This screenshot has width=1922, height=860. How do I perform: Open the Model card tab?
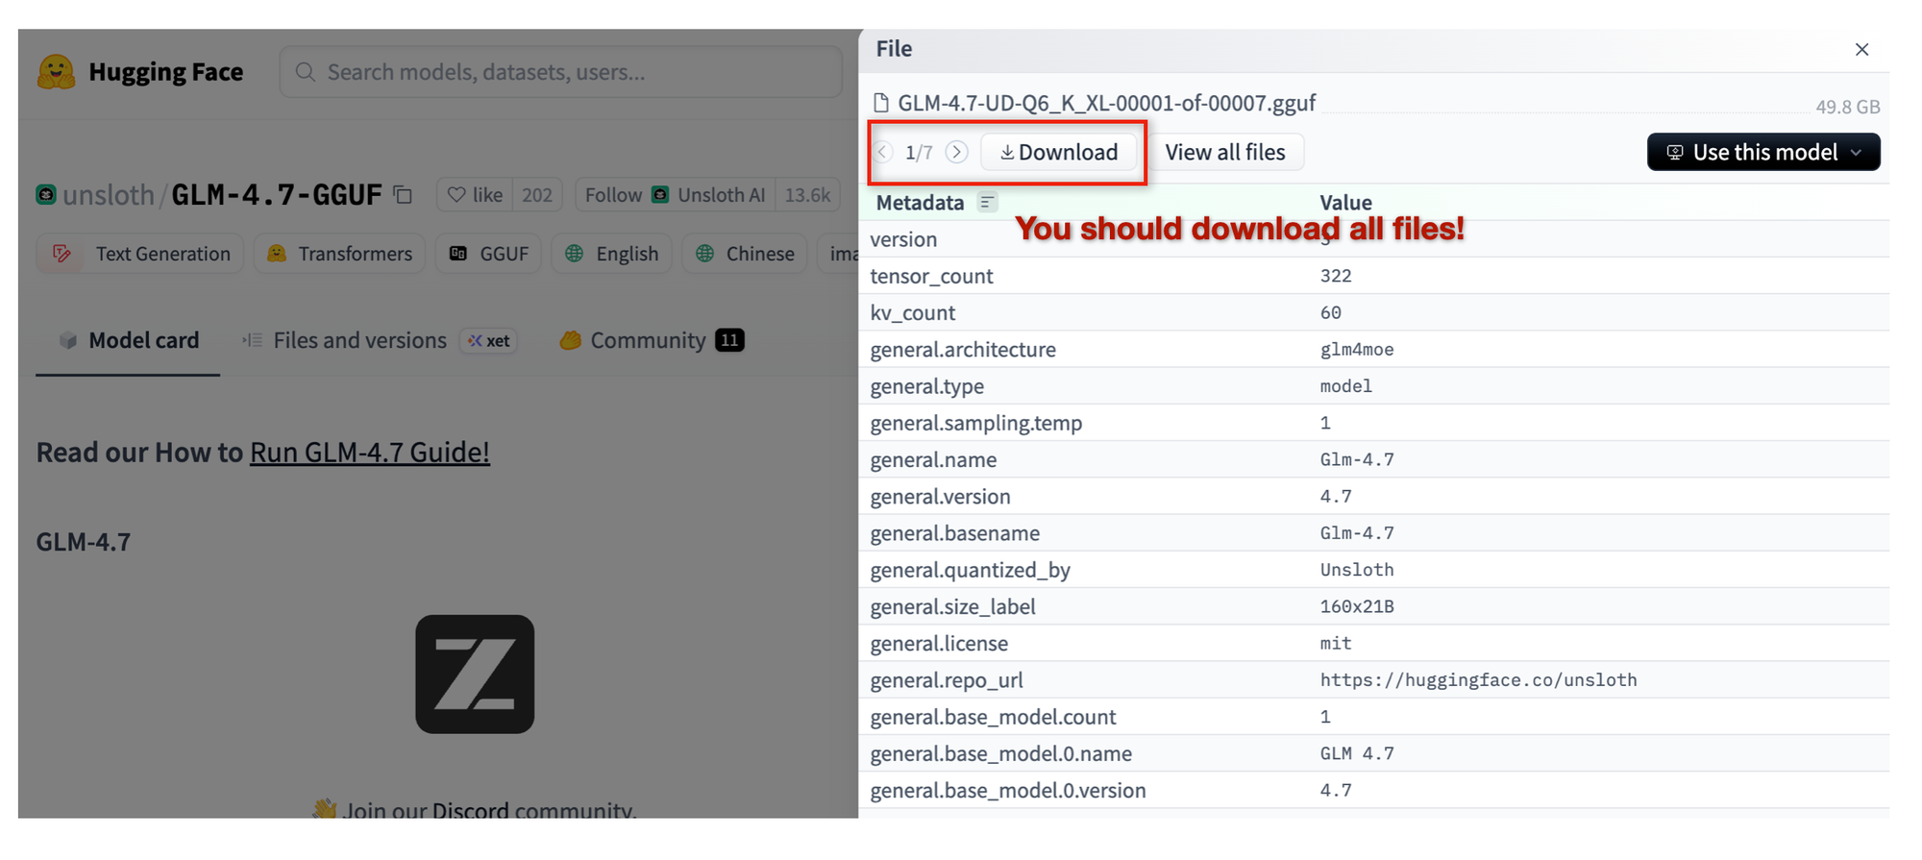[129, 340]
